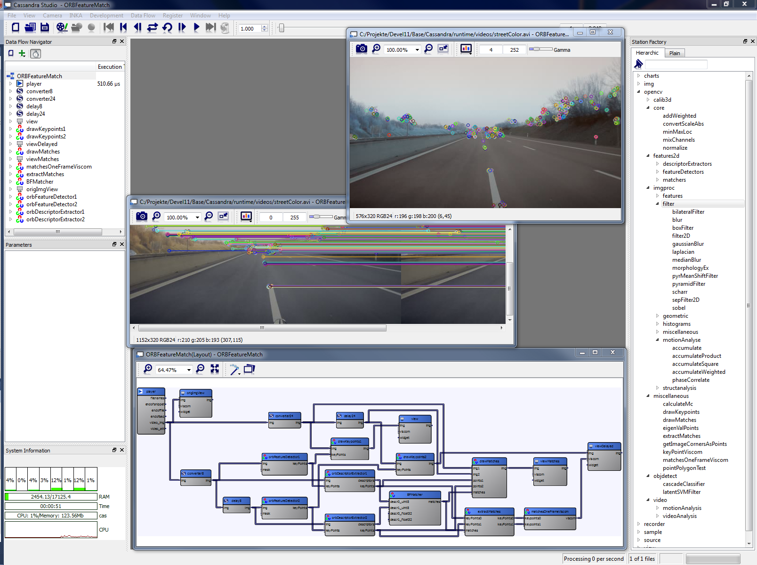Image resolution: width=757 pixels, height=565 pixels.
Task: Collapse the filter node under imgproc
Action: [x=657, y=204]
